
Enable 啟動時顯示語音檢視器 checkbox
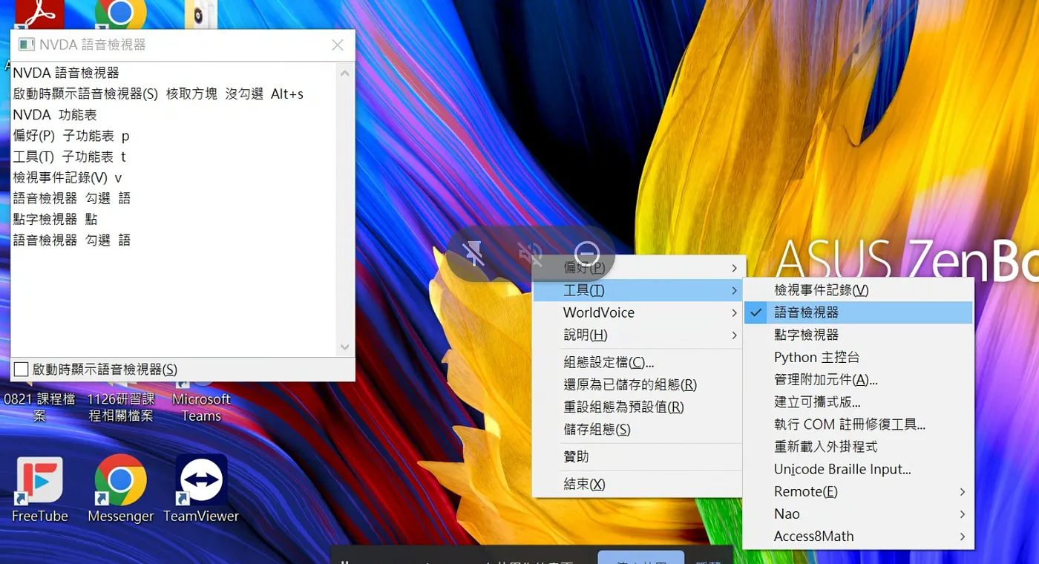22,370
